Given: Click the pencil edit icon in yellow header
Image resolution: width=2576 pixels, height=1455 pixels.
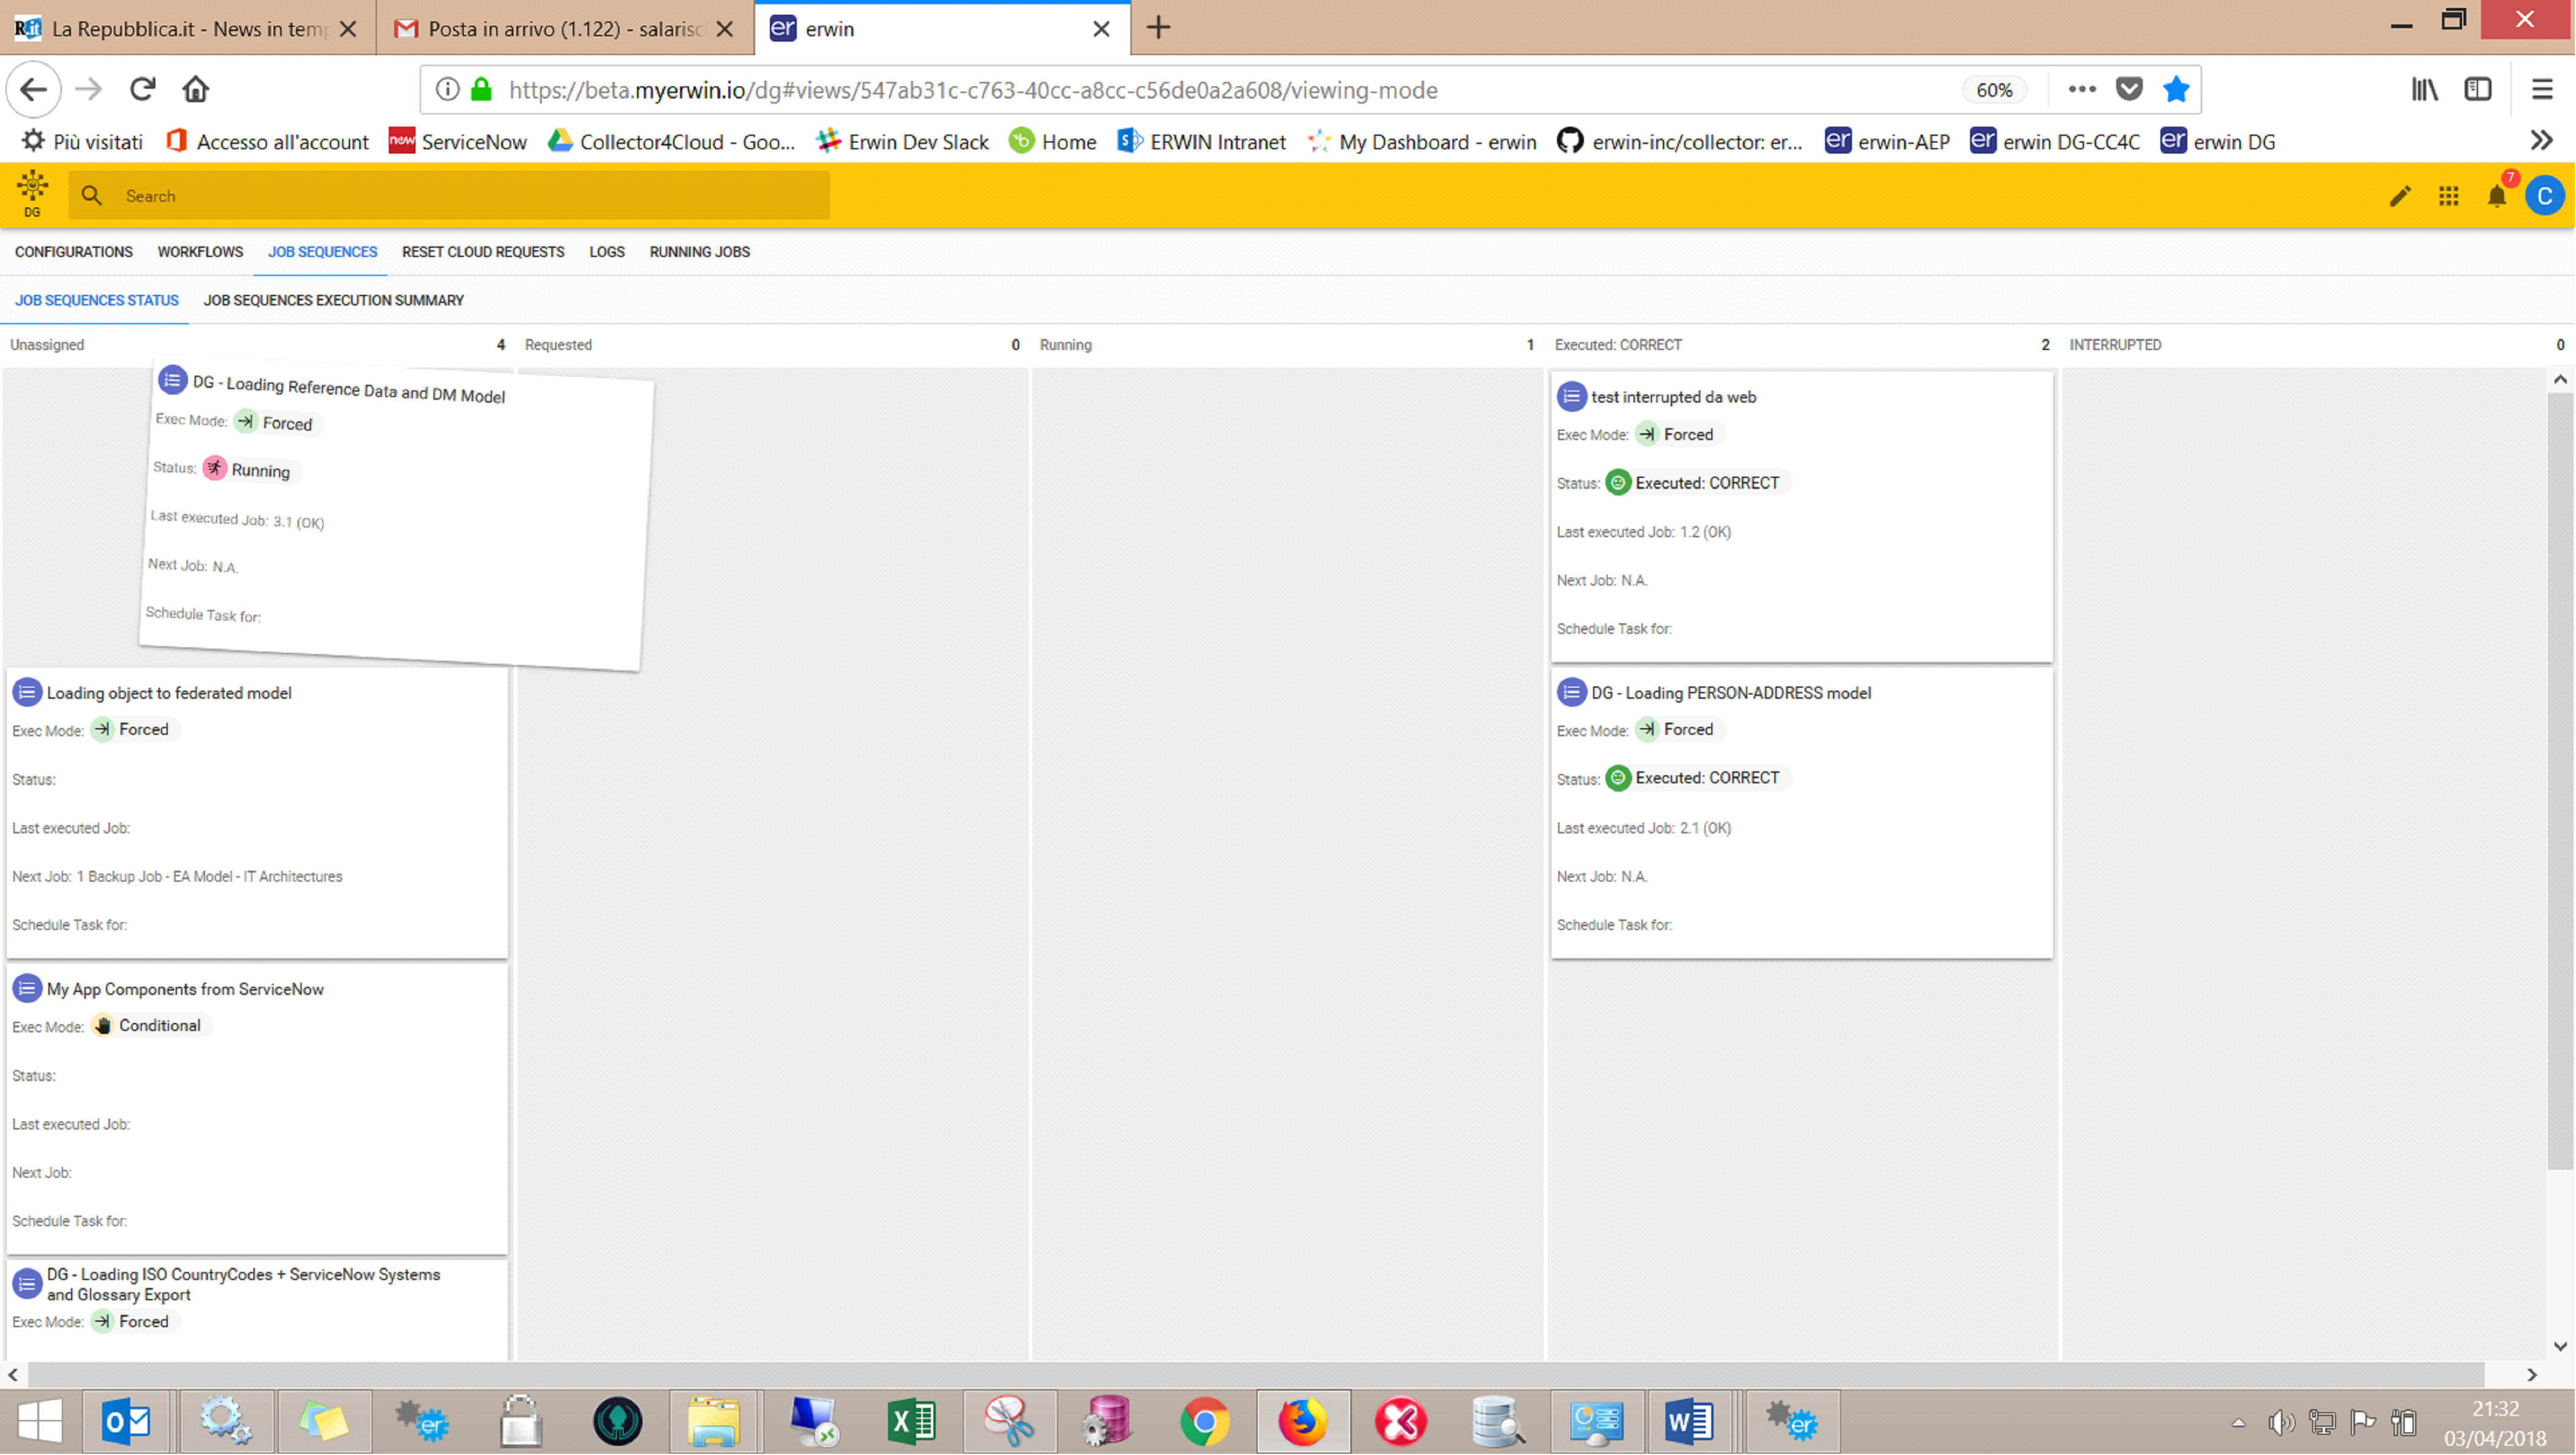Looking at the screenshot, I should click(2399, 196).
